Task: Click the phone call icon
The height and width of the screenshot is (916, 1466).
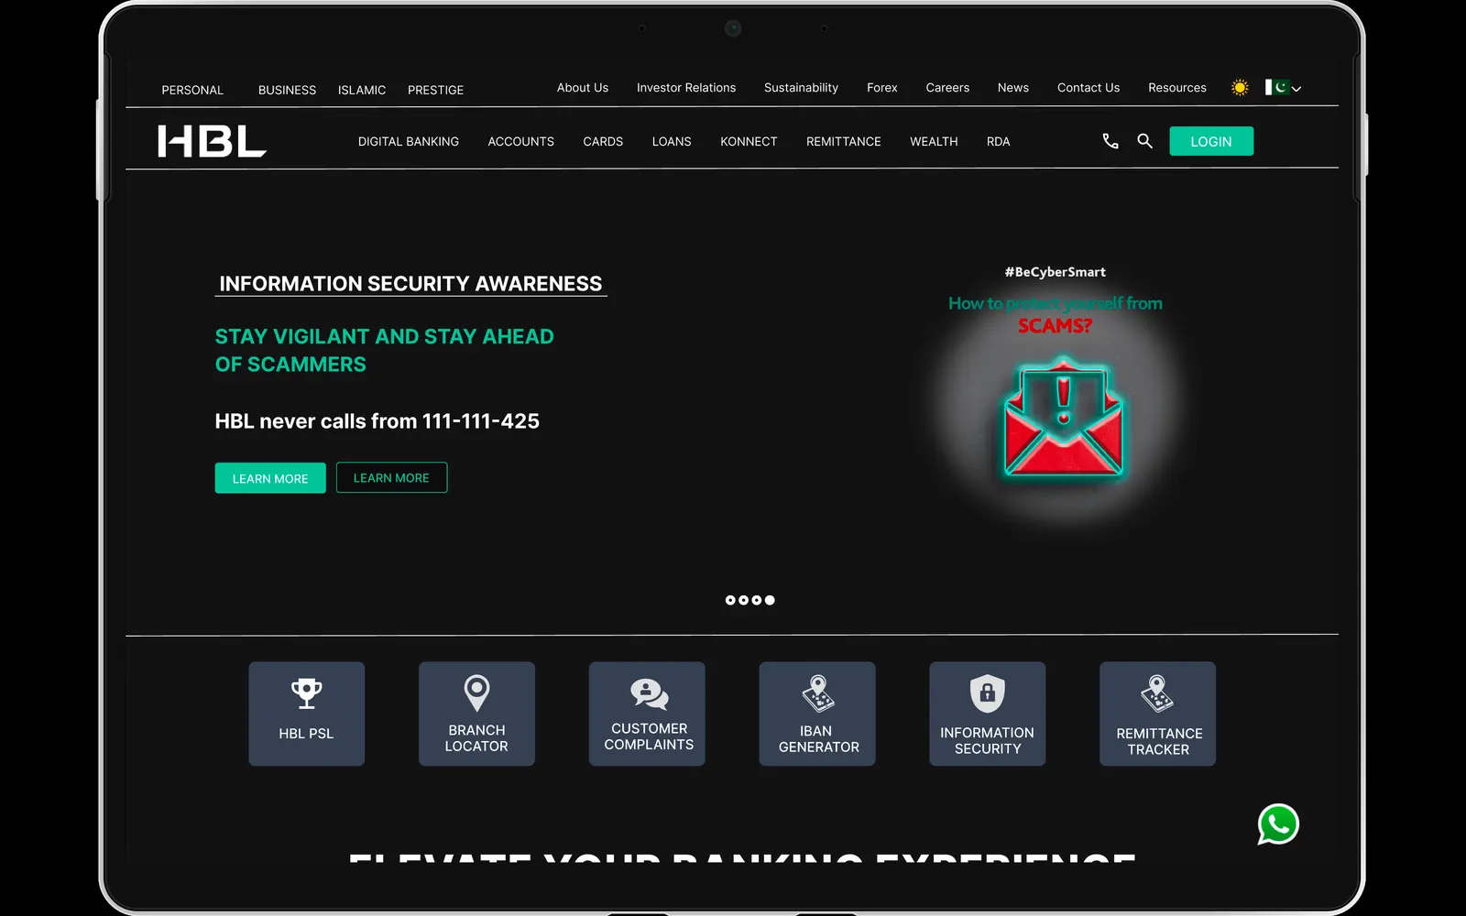Action: 1110,141
